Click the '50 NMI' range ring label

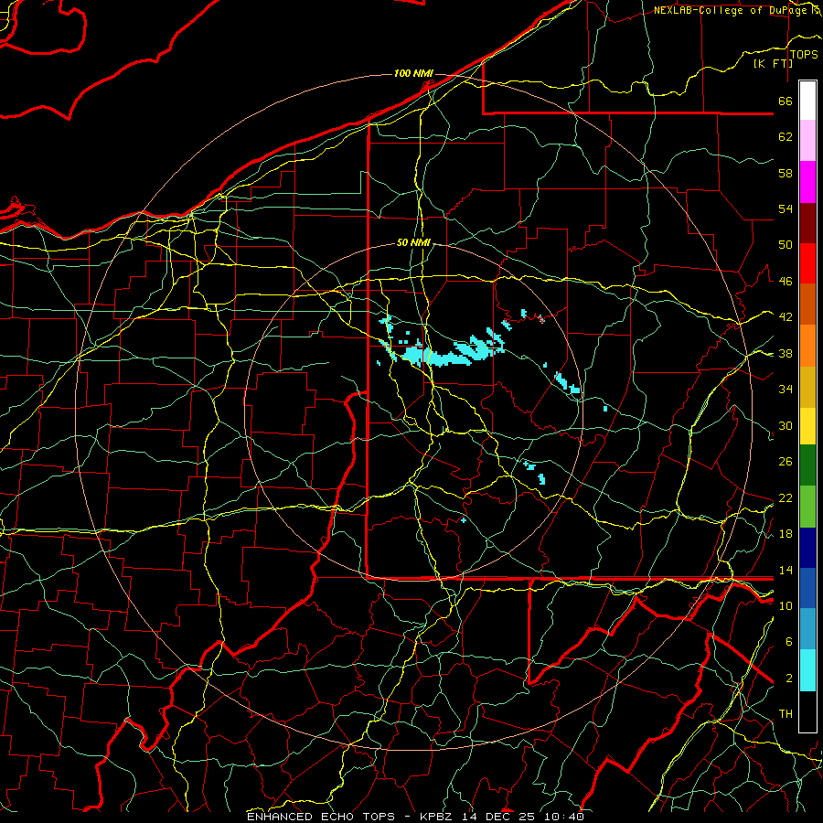[x=413, y=242]
